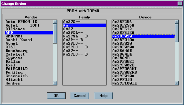Pick device Am28F020
184x105 pixels.
pyautogui.click(x=143, y=44)
